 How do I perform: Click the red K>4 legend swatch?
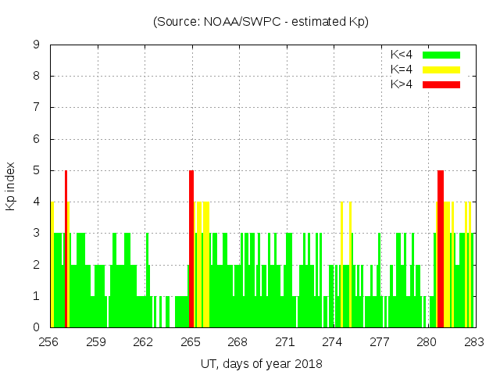pyautogui.click(x=441, y=84)
